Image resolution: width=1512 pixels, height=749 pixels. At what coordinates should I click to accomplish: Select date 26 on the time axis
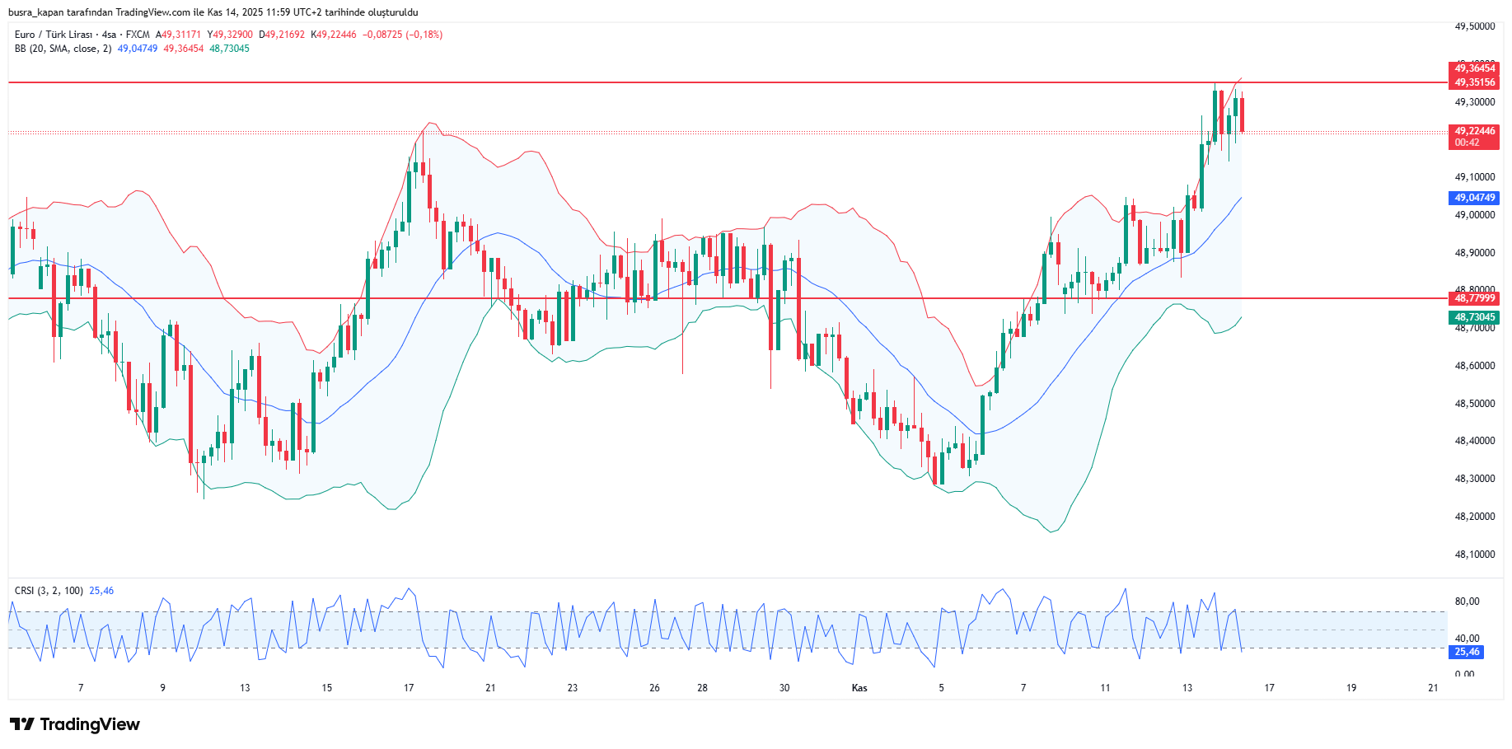tap(654, 688)
